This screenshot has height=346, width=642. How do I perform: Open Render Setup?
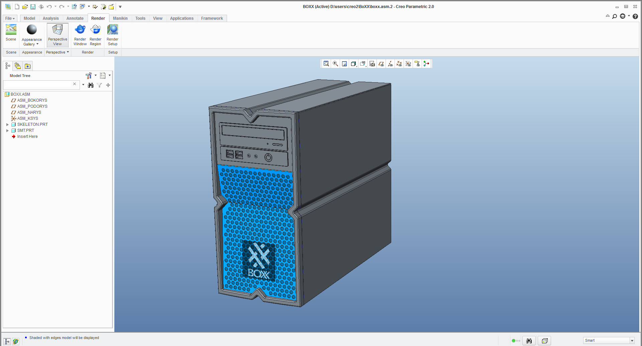point(112,35)
